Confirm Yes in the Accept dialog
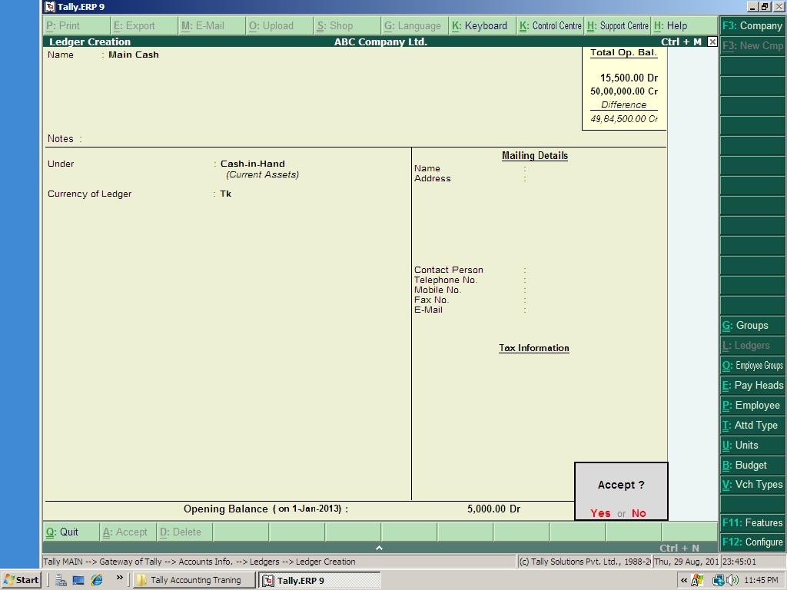This screenshot has width=787, height=590. 599,513
